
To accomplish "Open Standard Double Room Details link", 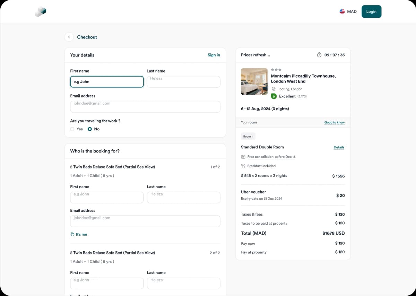I will pyautogui.click(x=339, y=147).
